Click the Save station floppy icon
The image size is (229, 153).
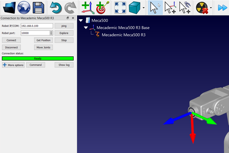(x=39, y=7)
